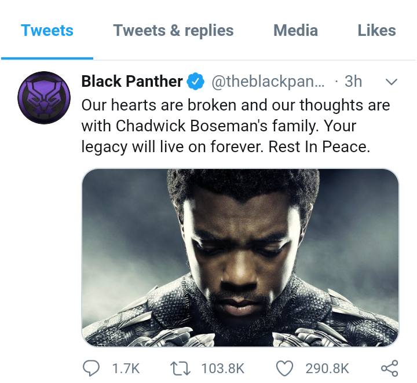Screen dimensions: 417x383
Task: Open the Media tab
Action: (295, 31)
